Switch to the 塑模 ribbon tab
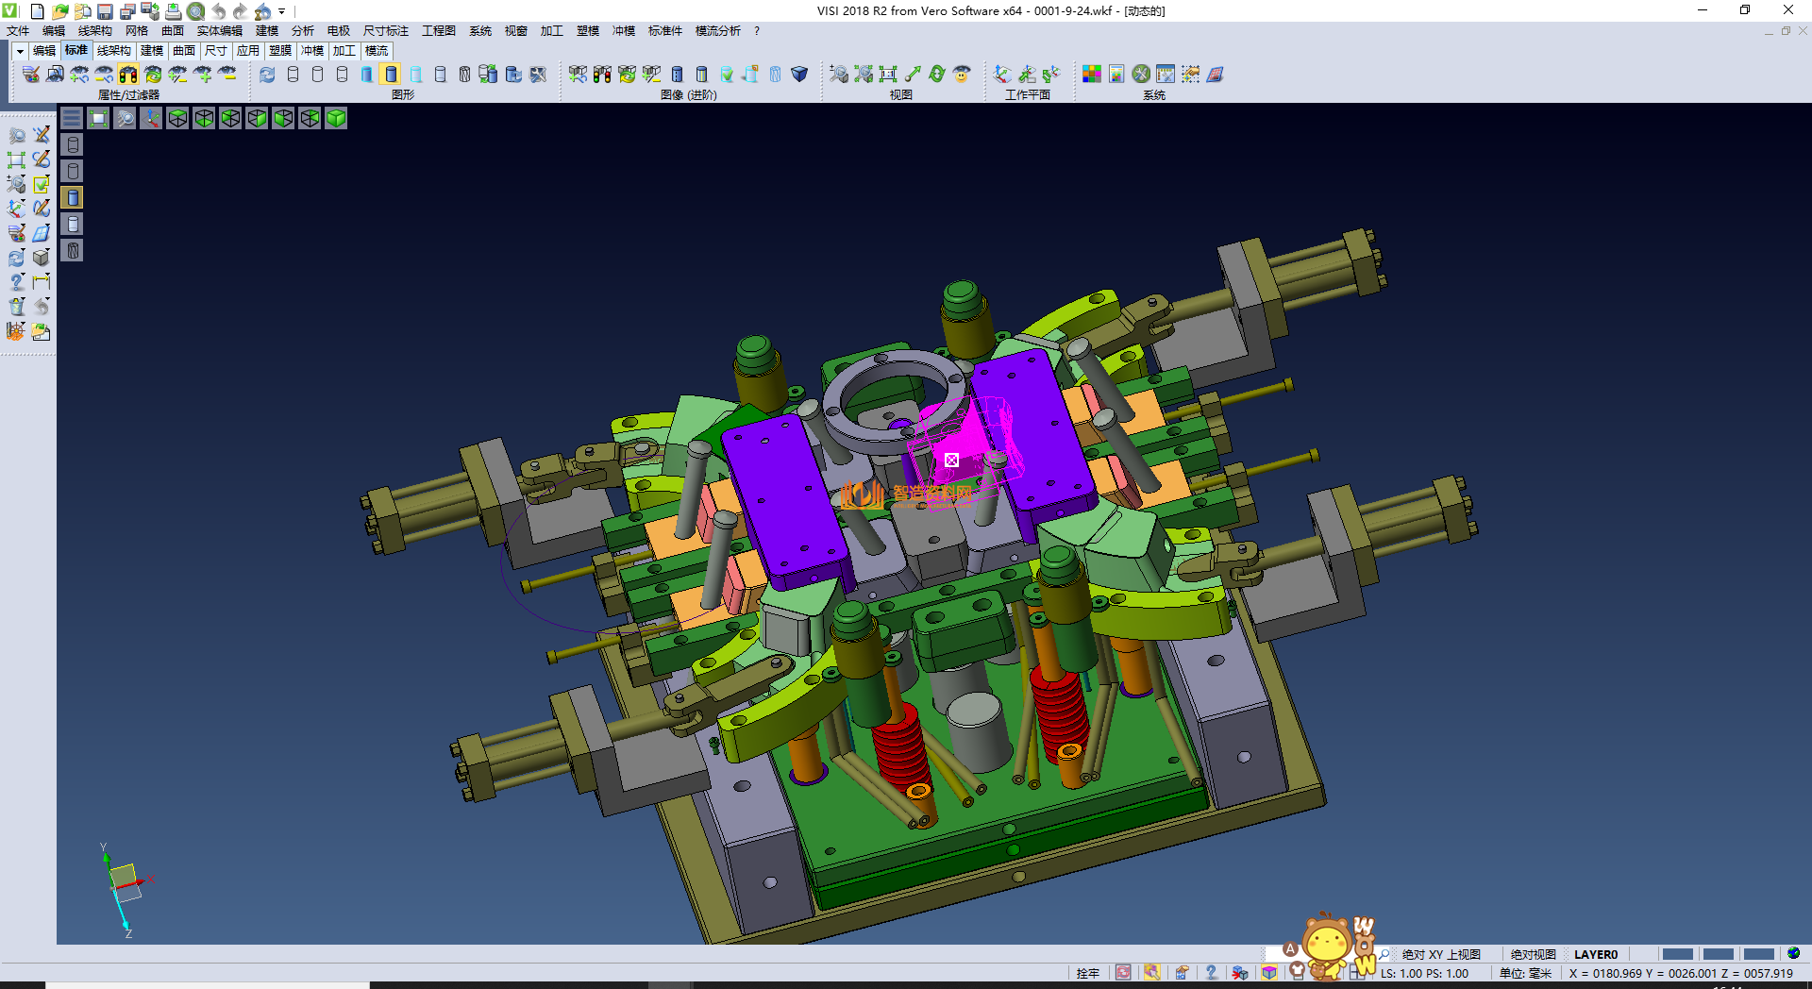The width and height of the screenshot is (1812, 989). pyautogui.click(x=280, y=51)
